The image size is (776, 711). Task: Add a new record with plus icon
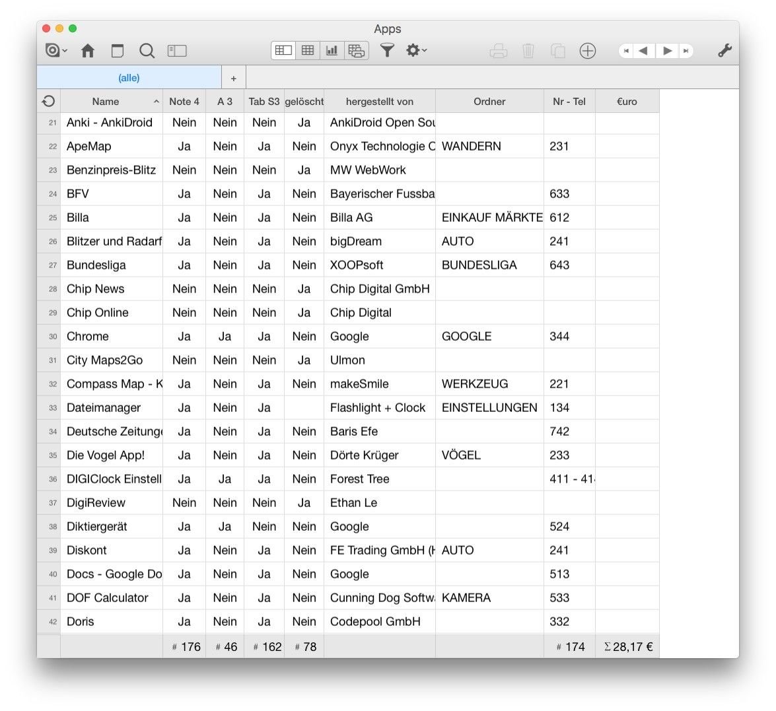(x=587, y=50)
